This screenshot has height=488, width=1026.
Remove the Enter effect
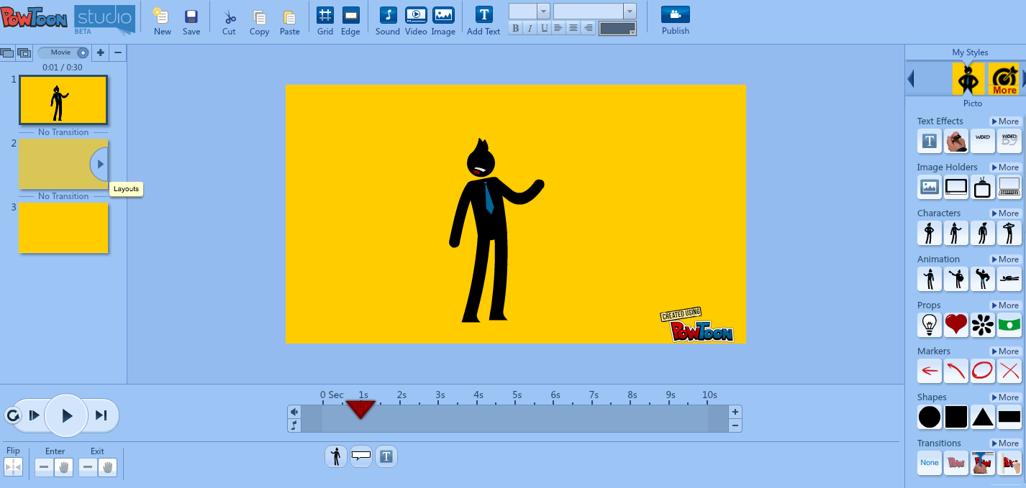point(45,468)
